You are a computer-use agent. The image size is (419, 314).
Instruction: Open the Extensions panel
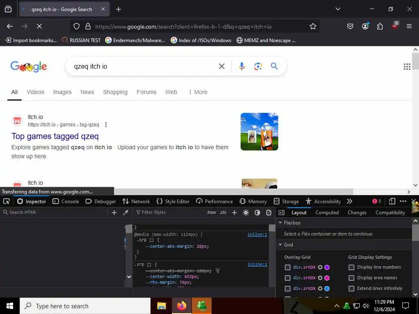pyautogui.click(x=380, y=26)
